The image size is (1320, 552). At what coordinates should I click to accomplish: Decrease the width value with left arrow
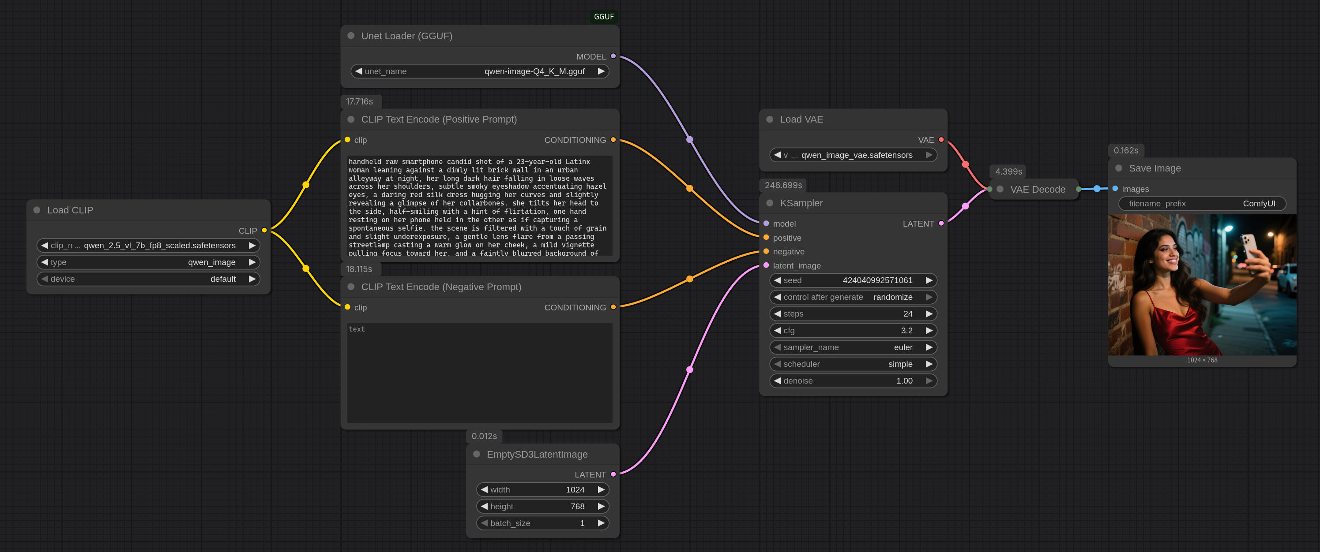484,489
